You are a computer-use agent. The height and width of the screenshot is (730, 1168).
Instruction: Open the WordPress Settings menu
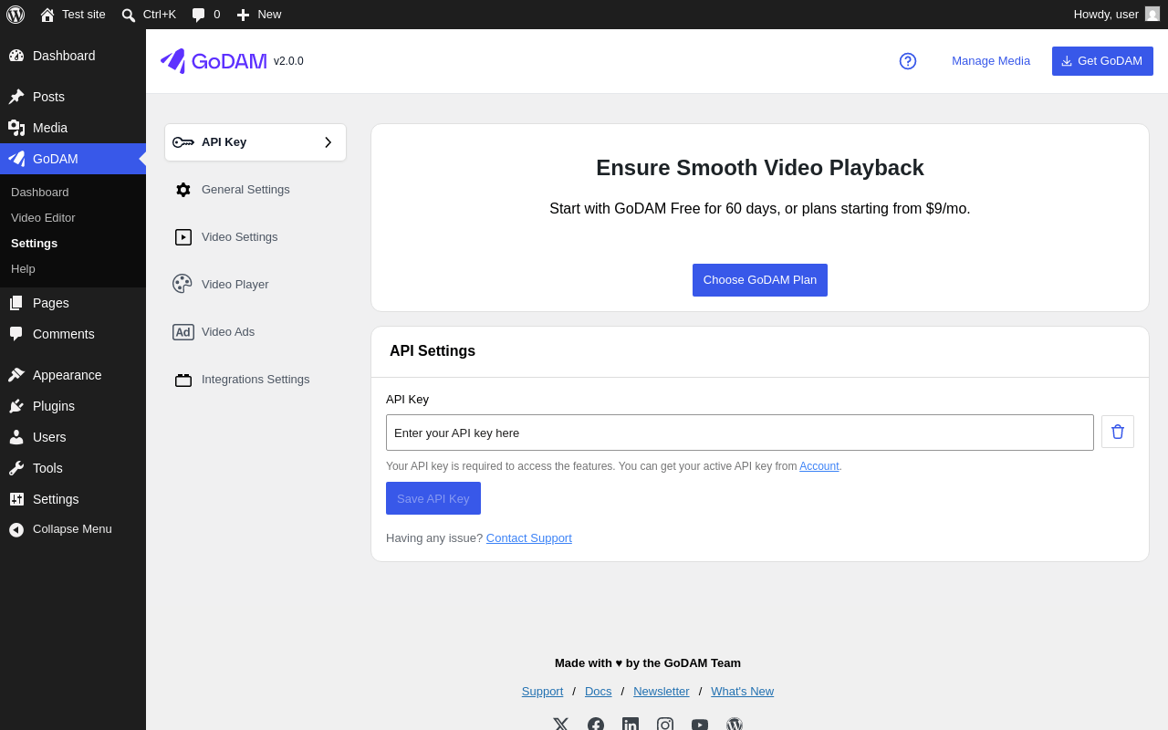pos(73,499)
